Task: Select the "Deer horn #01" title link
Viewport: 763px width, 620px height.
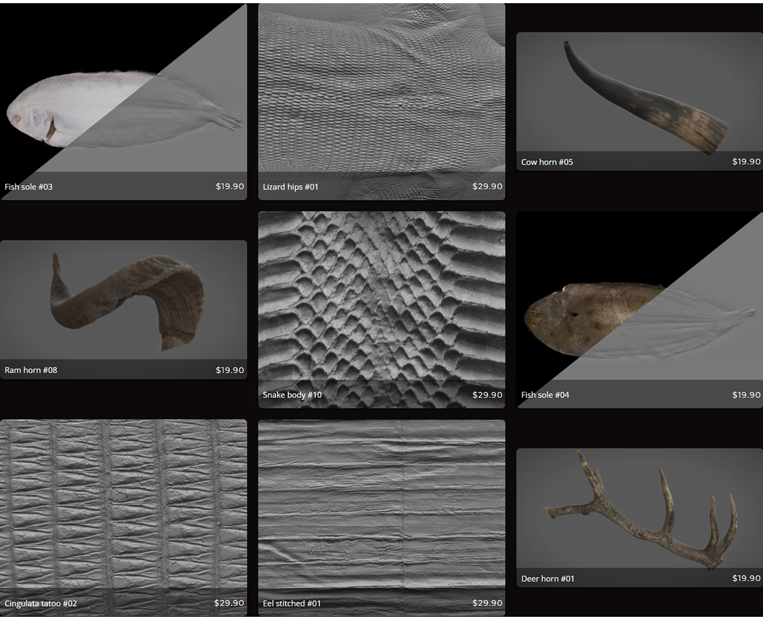Action: (x=547, y=579)
